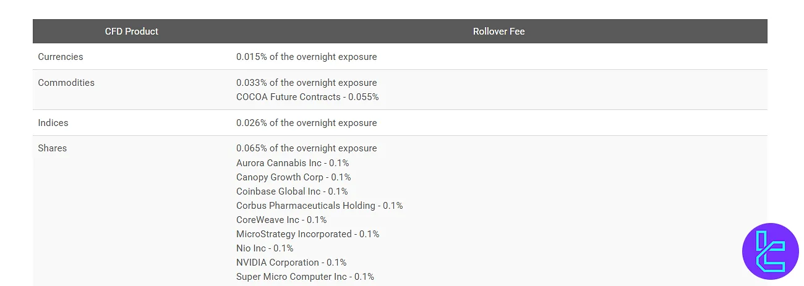The image size is (804, 286).
Task: Click the COCOA Future Contracts entry
Action: [307, 97]
